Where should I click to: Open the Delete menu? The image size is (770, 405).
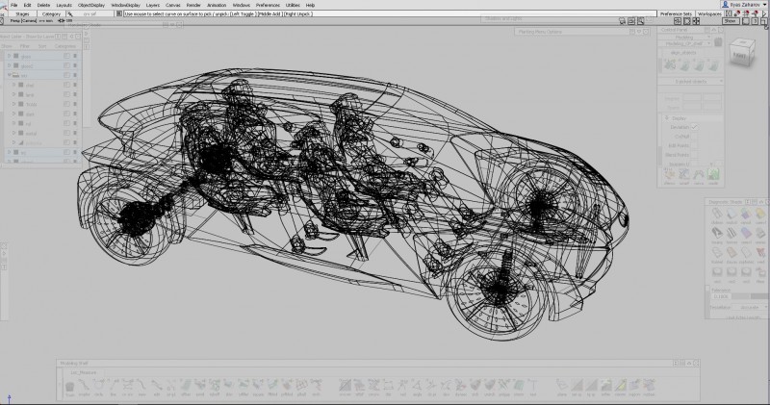pyautogui.click(x=43, y=5)
